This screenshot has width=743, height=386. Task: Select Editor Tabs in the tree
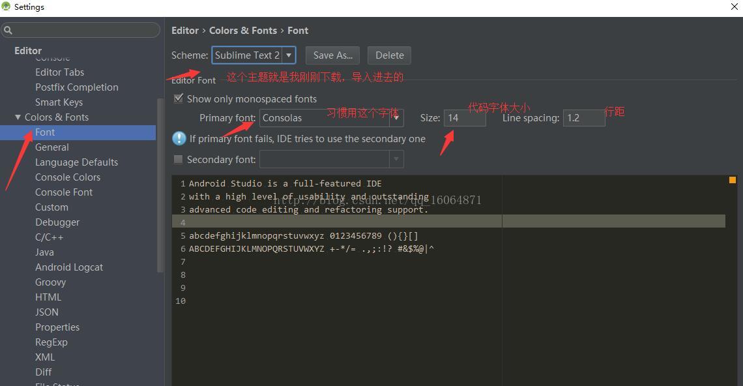59,72
